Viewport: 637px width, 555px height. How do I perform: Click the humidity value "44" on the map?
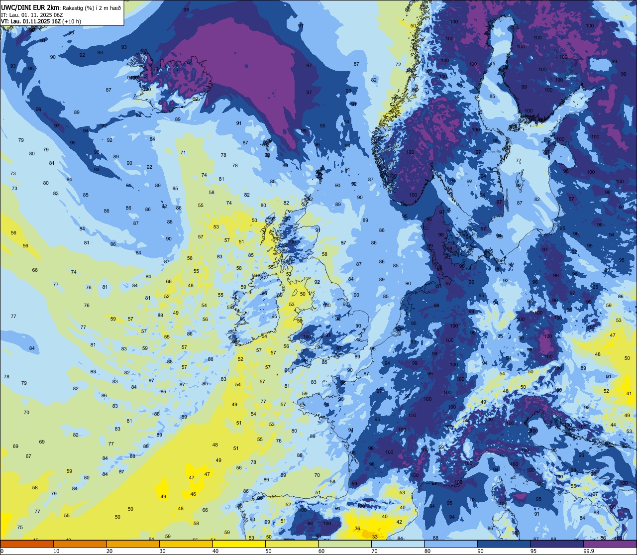pyautogui.click(x=613, y=425)
